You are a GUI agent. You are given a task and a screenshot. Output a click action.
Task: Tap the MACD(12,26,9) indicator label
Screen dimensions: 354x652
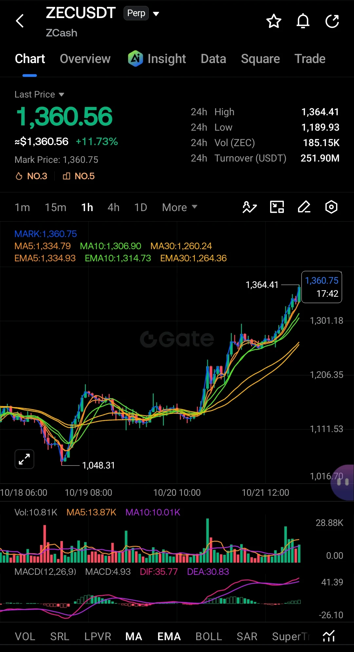(x=45, y=572)
